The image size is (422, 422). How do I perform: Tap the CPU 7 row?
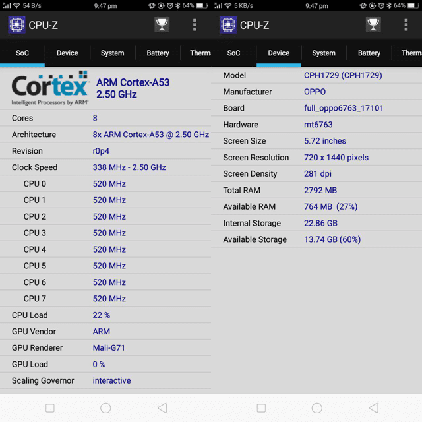coord(105,299)
